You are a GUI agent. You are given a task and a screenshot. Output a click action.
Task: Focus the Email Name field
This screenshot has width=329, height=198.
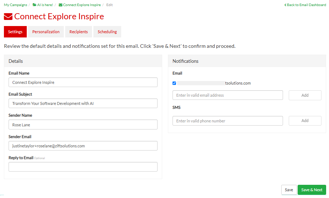(x=83, y=82)
